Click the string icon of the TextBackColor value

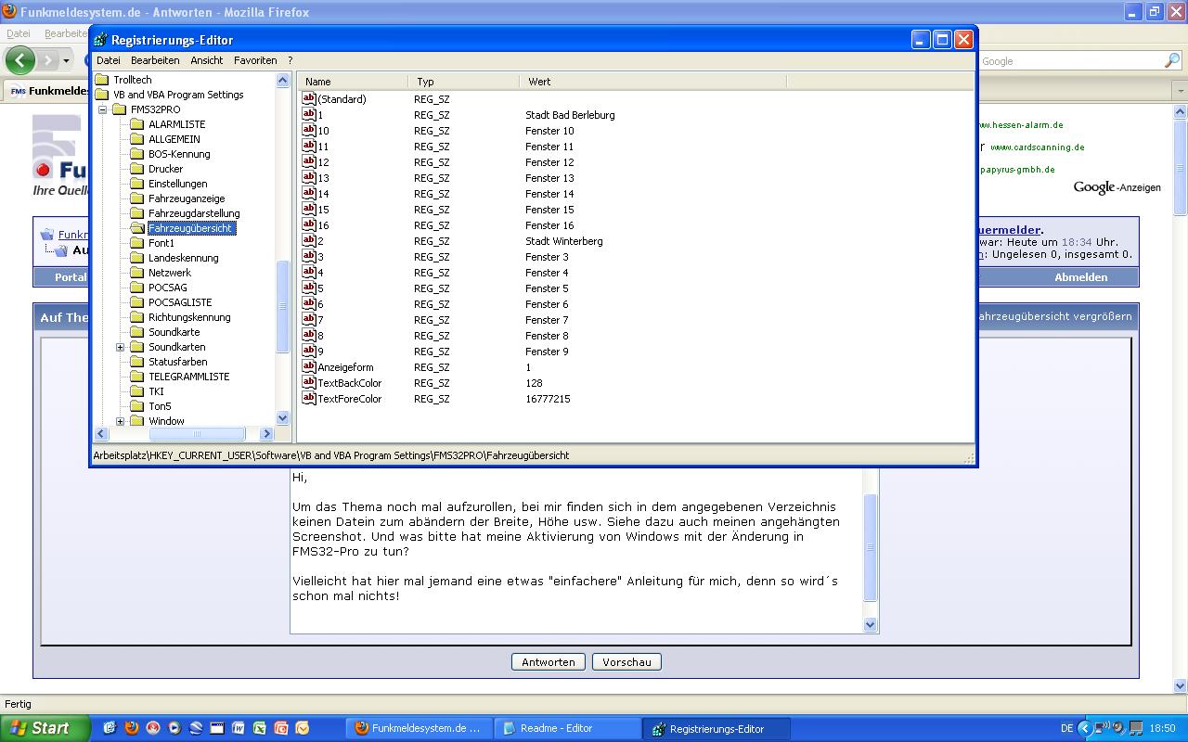coord(309,383)
